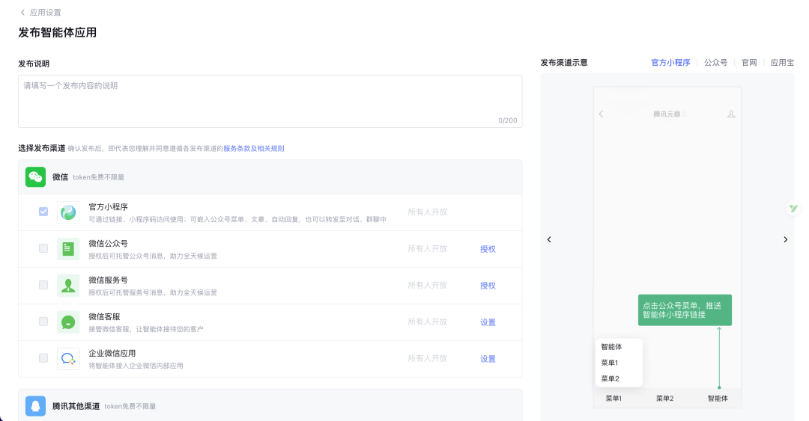Go to the next channel preview with right arrow

[785, 239]
